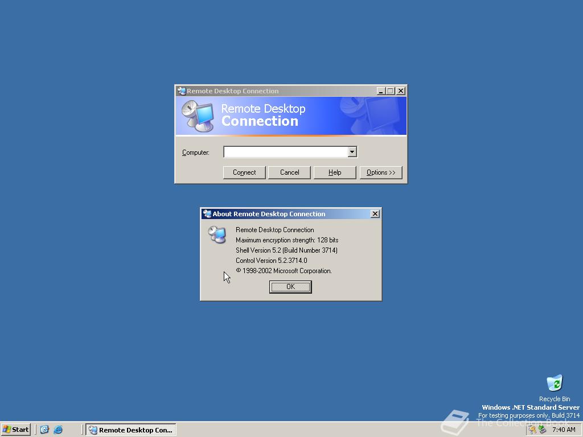583x437 pixels.
Task: Click the 1998-2002 Microsoft Corporation copyright line
Action: tap(284, 271)
